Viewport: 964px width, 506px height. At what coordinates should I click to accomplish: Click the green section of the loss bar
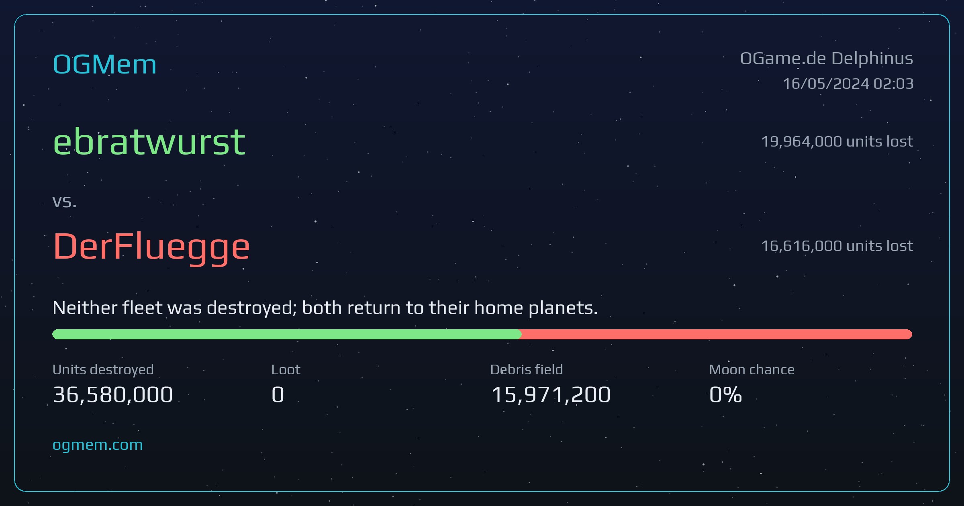[287, 334]
